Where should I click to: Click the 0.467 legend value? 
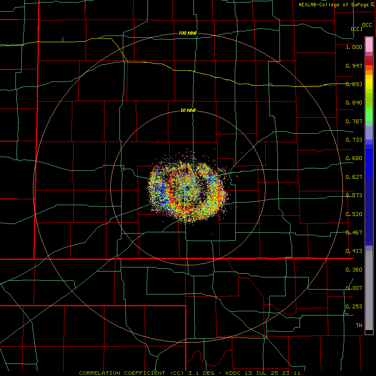coord(354,233)
